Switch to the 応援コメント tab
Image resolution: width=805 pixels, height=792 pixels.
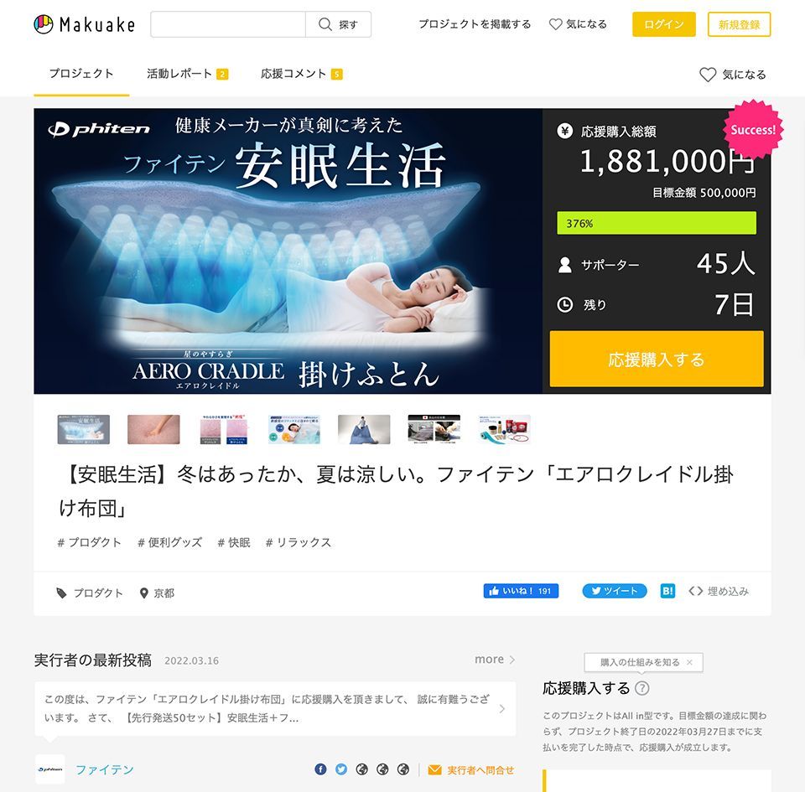click(301, 74)
